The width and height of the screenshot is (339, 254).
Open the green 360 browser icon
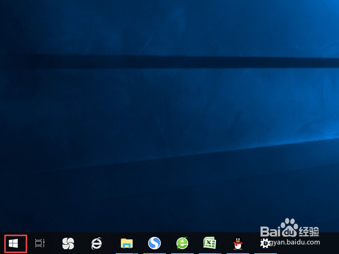182,243
